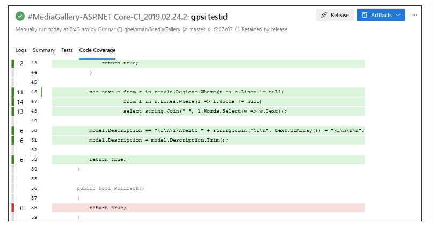Image resolution: width=436 pixels, height=229 pixels.
Task: Open the more options ellipsis menu
Action: point(414,15)
